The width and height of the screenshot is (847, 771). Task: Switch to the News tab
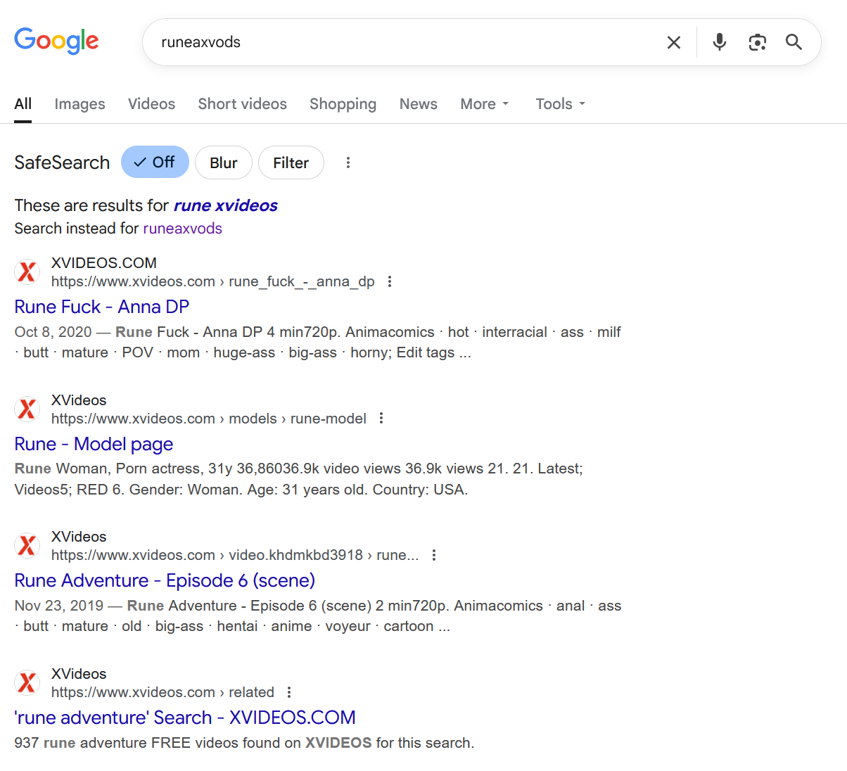[418, 104]
